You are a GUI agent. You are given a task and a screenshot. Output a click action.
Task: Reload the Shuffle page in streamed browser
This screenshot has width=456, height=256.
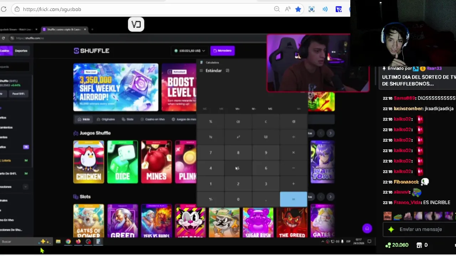(x=4, y=38)
